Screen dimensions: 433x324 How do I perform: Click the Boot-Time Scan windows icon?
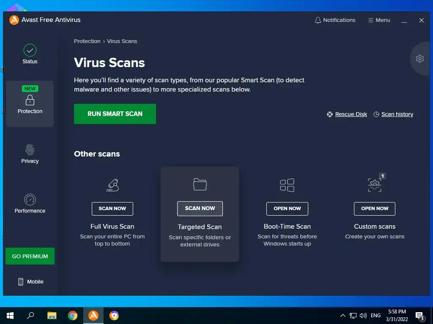(x=287, y=185)
